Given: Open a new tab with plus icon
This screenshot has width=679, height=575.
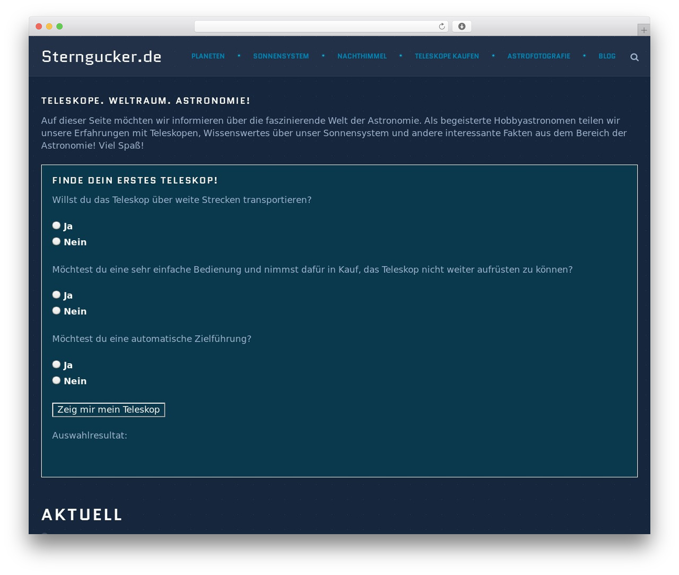Looking at the screenshot, I should pyautogui.click(x=644, y=30).
